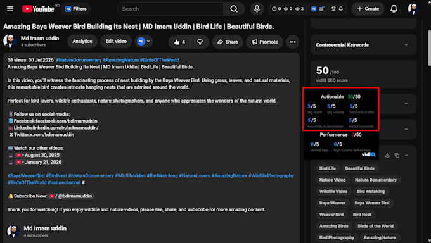Click the trophy icon in top bar
431x243 pixels.
tap(333, 9)
